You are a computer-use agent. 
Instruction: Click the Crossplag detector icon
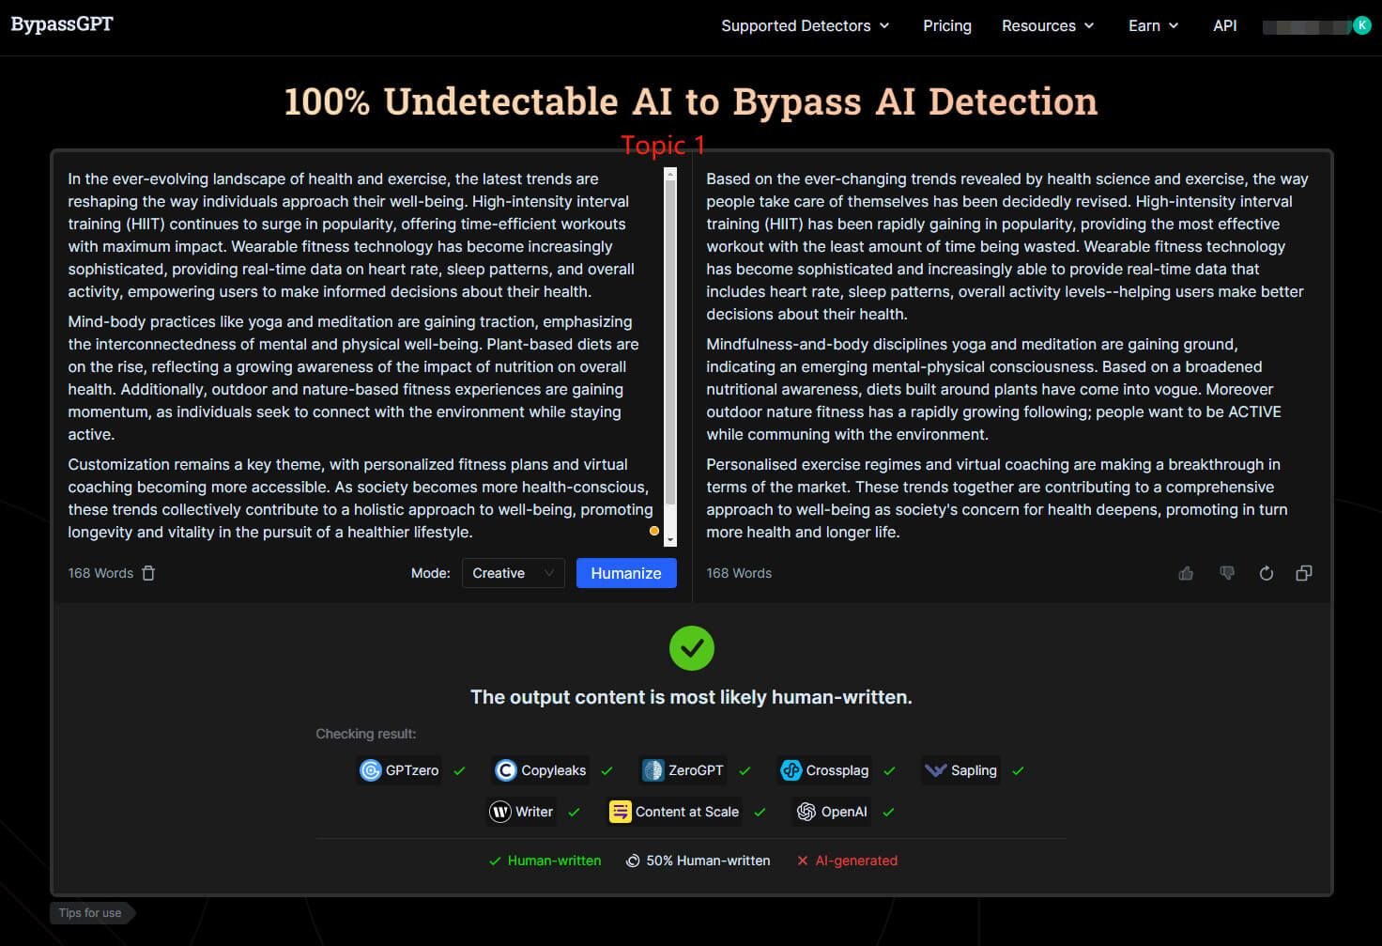(791, 770)
